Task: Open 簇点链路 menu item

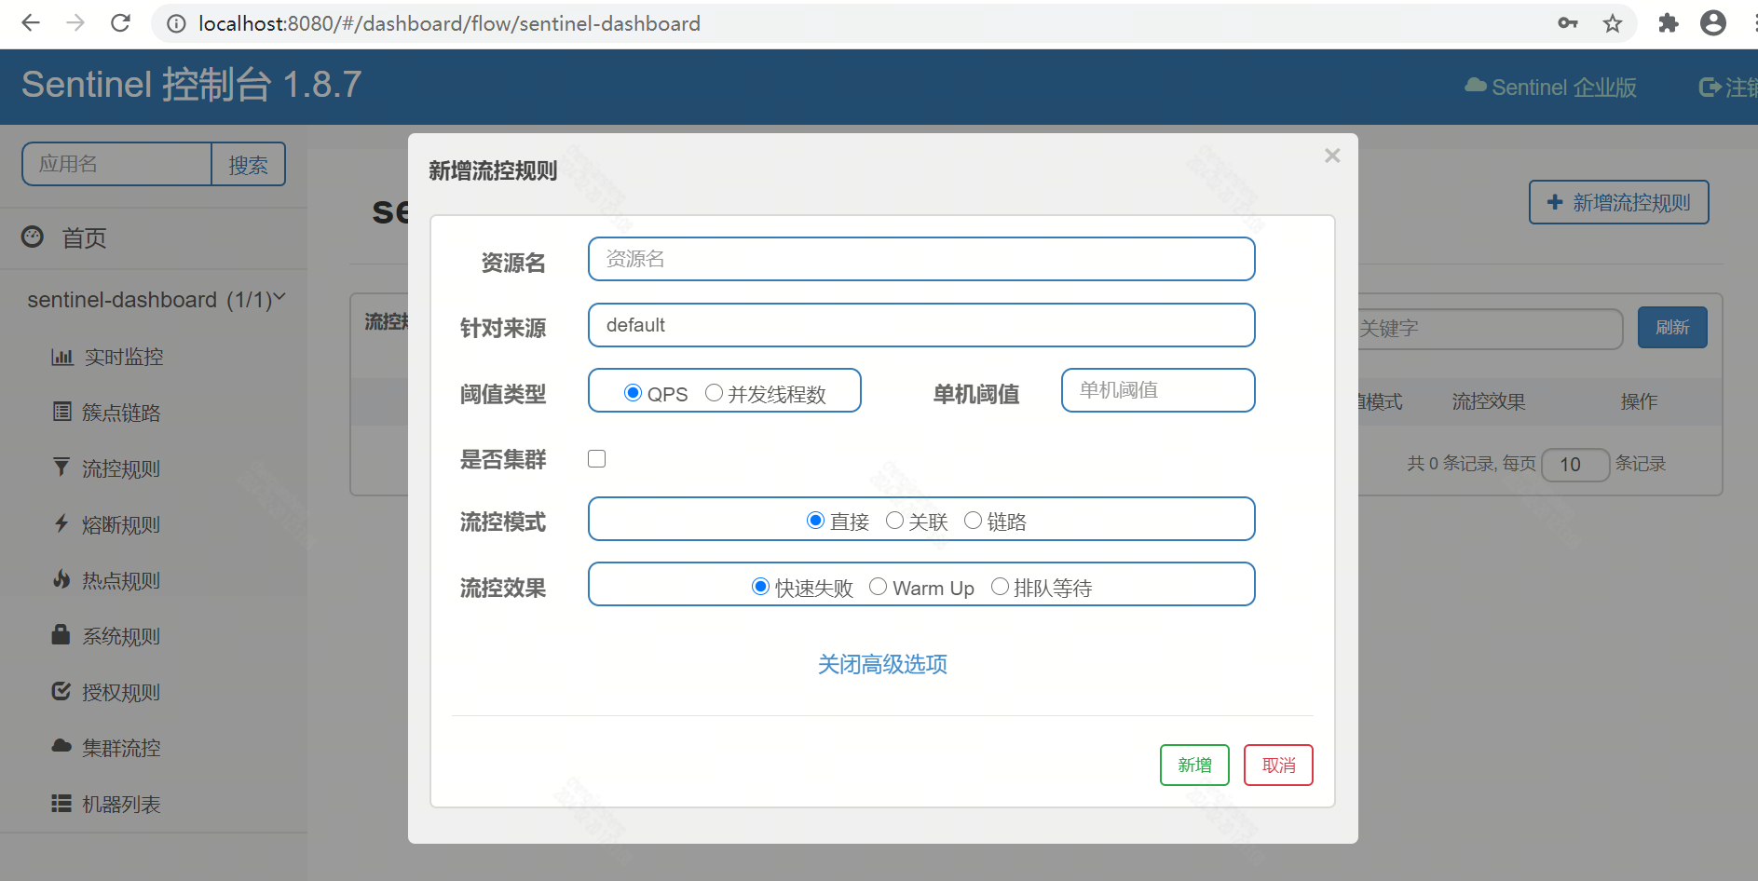Action: 121,413
